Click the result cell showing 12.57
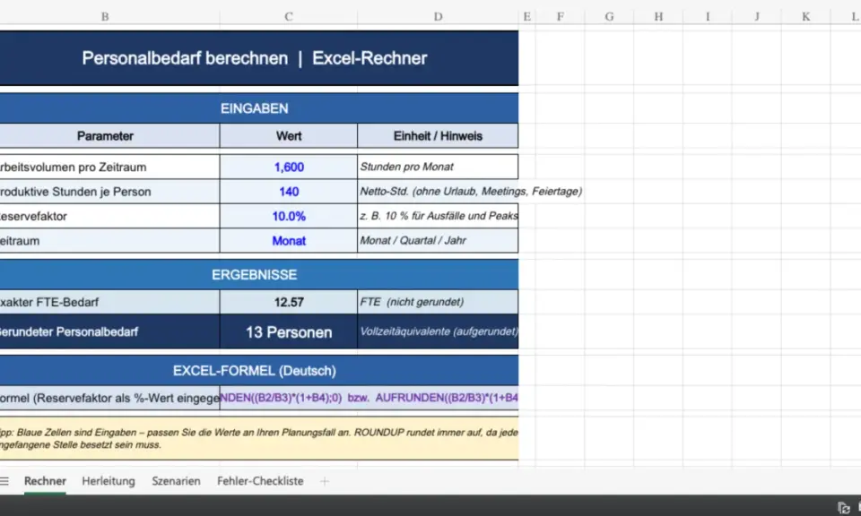861x516 pixels. click(289, 302)
